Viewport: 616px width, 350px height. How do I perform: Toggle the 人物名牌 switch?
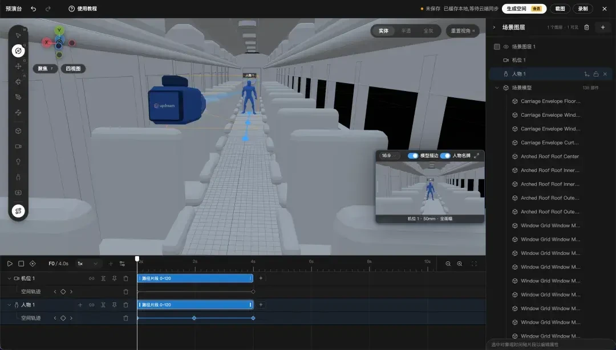(x=445, y=155)
